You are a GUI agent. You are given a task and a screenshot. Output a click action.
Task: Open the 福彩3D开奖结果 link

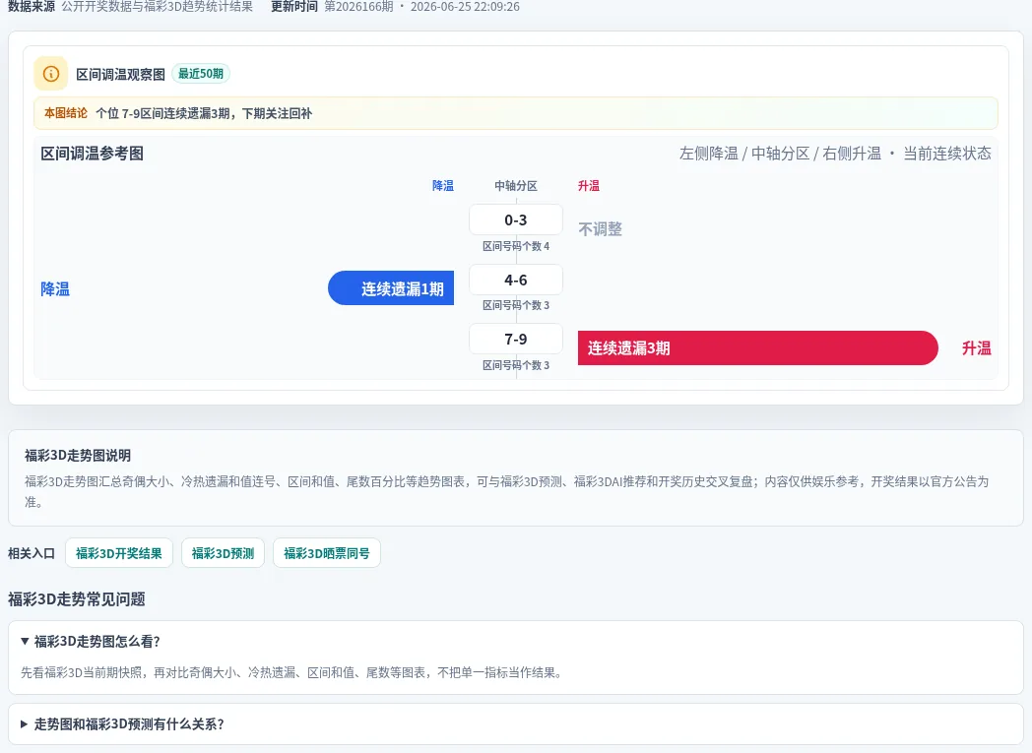coord(118,553)
